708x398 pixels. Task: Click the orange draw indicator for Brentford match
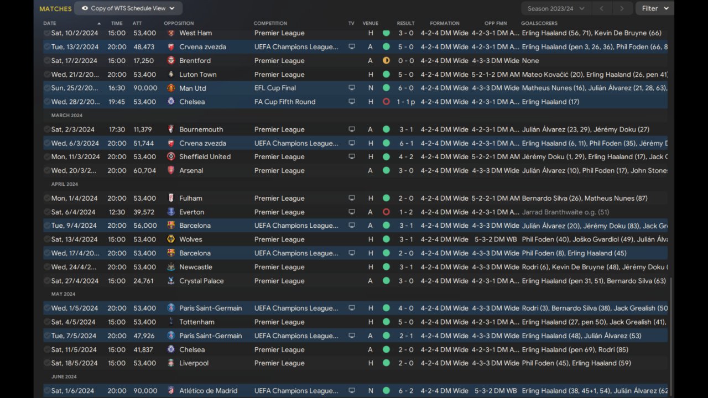386,61
